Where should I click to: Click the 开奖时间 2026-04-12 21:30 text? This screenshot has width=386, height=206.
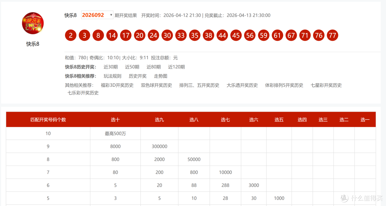[x=171, y=15]
